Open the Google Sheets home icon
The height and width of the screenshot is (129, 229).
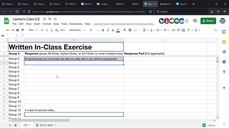coord(6,21)
